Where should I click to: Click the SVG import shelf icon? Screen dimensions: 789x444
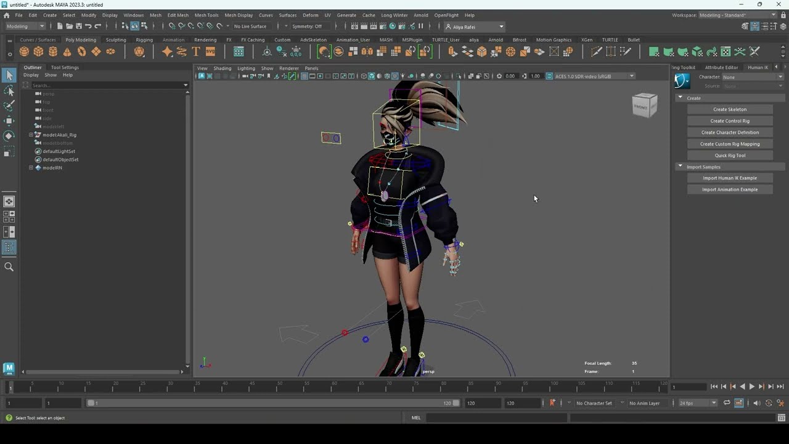(x=210, y=52)
